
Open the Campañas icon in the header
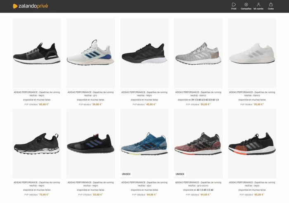[246, 6]
